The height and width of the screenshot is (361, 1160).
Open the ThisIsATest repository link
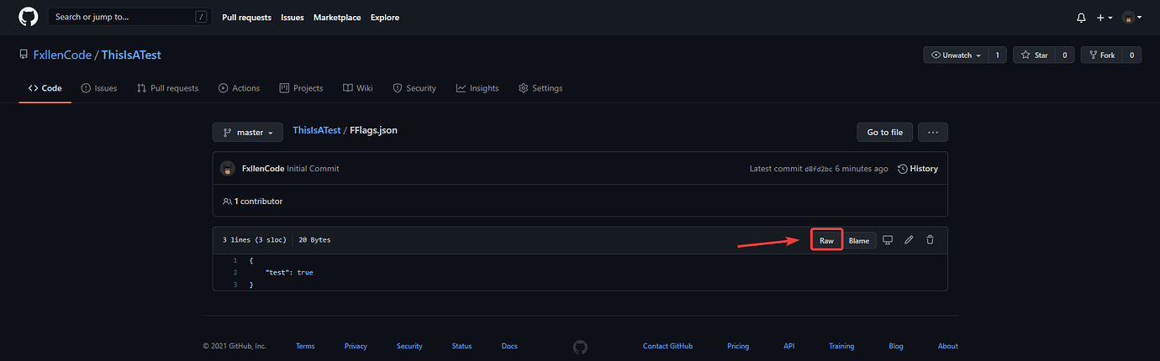131,55
